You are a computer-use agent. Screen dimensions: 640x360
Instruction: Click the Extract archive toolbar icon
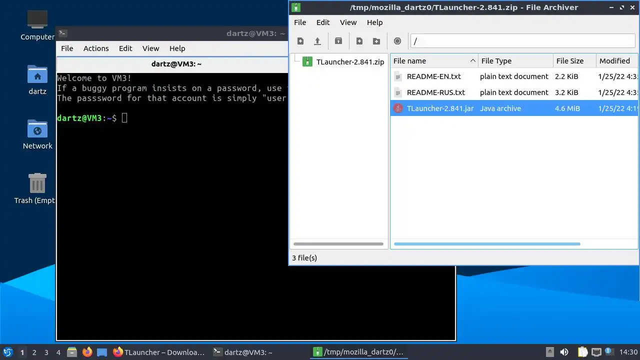click(x=338, y=41)
